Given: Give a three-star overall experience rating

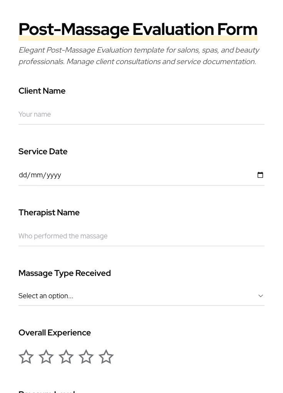Looking at the screenshot, I should click(66, 357).
